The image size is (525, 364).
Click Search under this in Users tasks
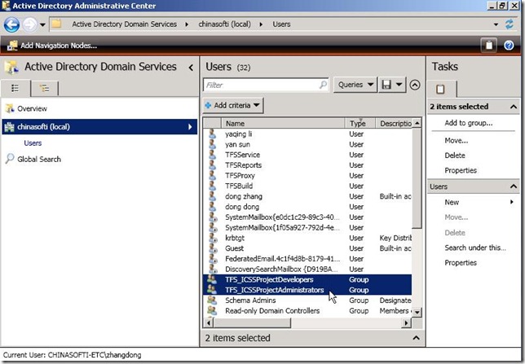475,248
